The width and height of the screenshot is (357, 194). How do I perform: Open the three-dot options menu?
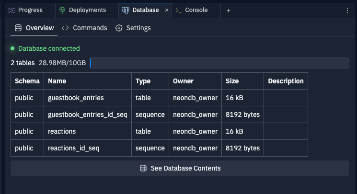(x=347, y=11)
